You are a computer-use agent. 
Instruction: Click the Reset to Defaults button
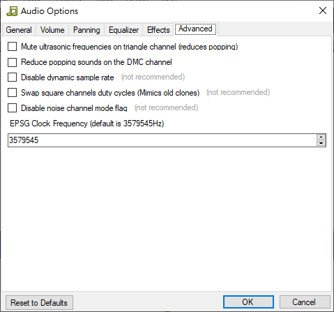39,303
